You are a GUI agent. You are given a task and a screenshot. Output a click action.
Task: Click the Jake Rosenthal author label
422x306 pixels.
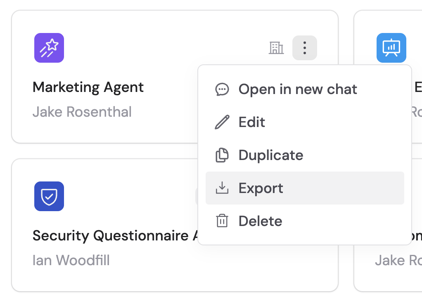pyautogui.click(x=82, y=112)
